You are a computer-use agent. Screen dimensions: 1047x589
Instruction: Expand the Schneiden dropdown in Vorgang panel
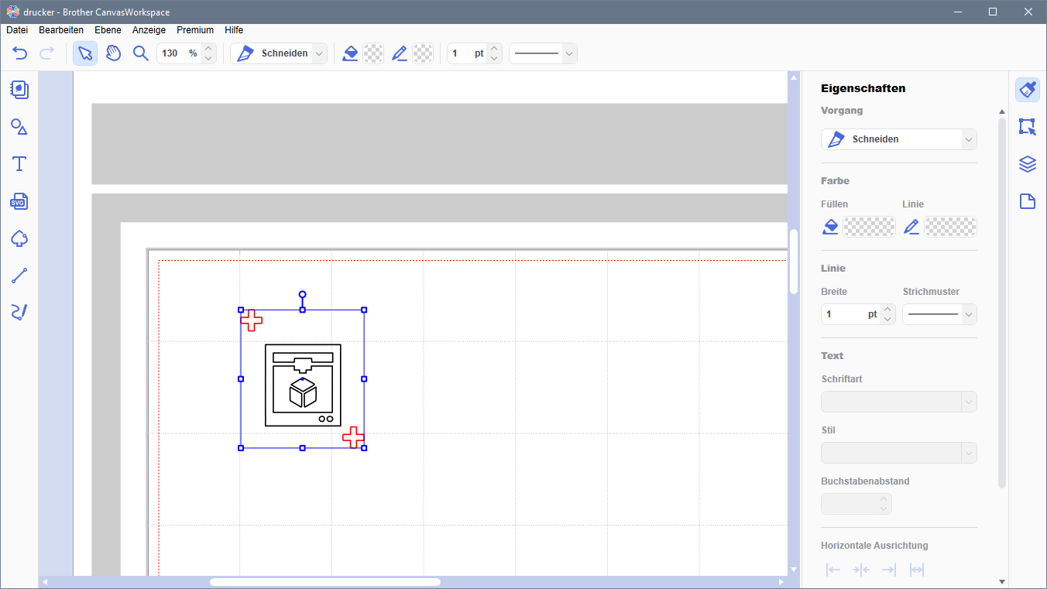click(x=968, y=139)
